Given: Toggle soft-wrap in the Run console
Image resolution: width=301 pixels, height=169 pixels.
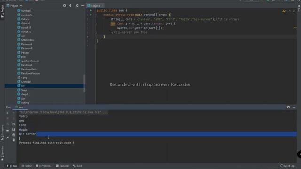Looking at the screenshot, I should coord(14,124).
